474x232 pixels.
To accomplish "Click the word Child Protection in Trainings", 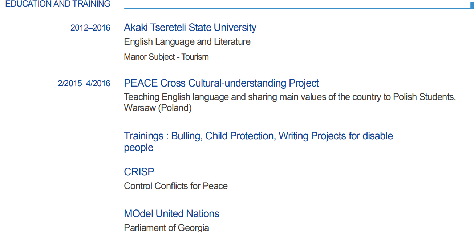I will pyautogui.click(x=239, y=136).
